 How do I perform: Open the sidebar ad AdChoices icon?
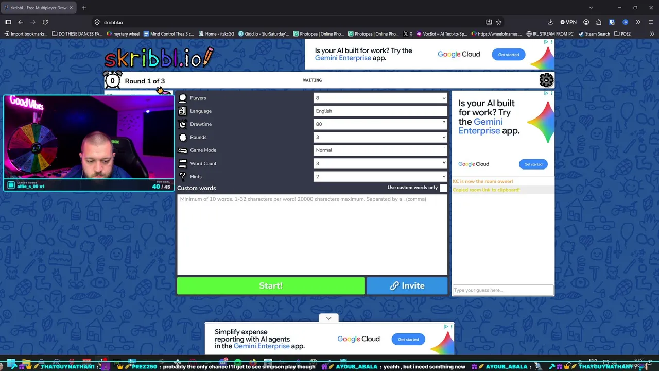point(546,93)
